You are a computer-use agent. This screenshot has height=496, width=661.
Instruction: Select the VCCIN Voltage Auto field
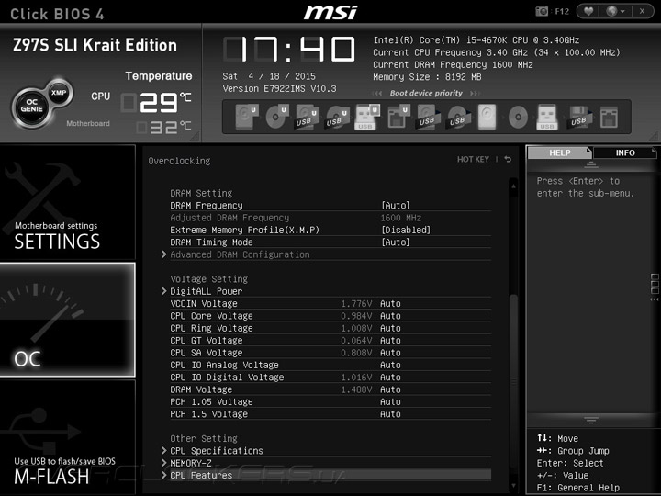pyautogui.click(x=390, y=304)
